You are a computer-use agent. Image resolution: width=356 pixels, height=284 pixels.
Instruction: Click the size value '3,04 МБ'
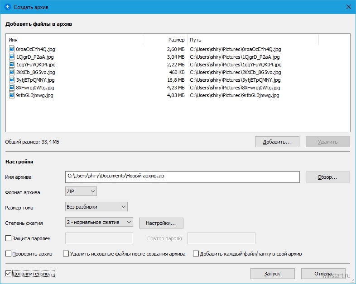[x=176, y=57]
